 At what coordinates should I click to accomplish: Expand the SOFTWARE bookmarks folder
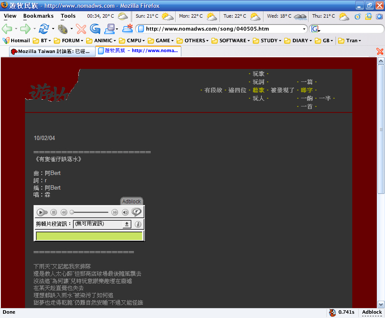pos(230,41)
